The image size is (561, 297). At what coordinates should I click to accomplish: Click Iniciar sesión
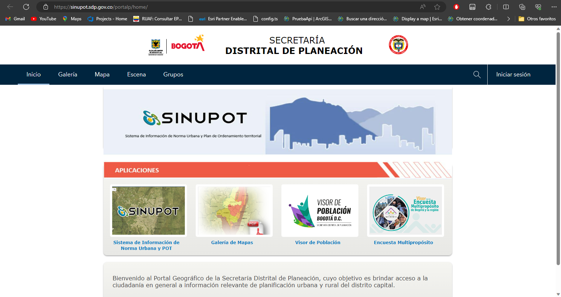[x=513, y=75]
